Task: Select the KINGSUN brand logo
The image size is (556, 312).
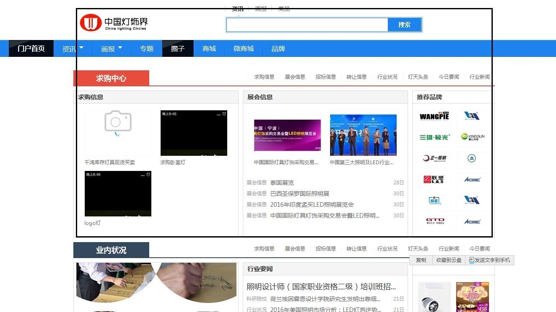Action: pos(473,137)
